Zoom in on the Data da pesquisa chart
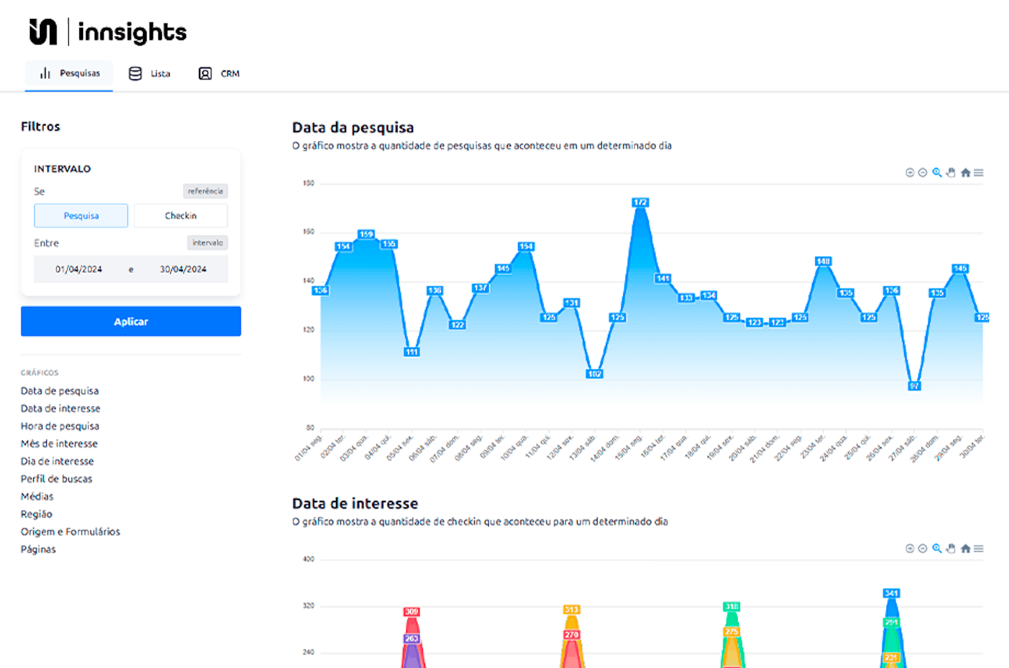Image resolution: width=1009 pixels, height=668 pixels. [910, 172]
